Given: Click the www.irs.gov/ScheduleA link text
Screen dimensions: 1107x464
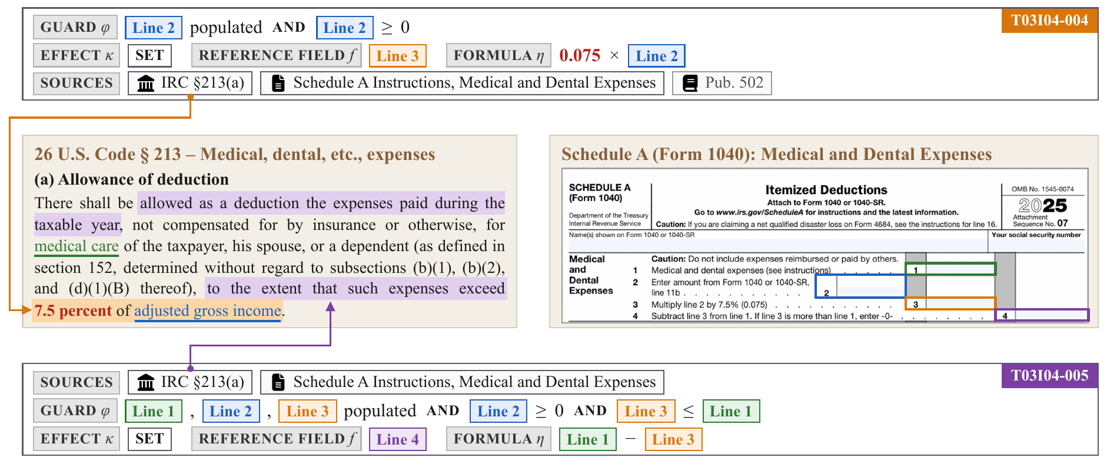Looking at the screenshot, I should point(760,212).
